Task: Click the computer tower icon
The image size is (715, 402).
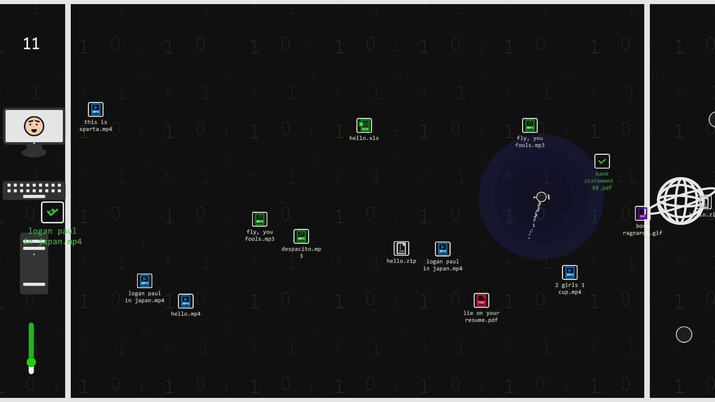Action: click(x=34, y=264)
